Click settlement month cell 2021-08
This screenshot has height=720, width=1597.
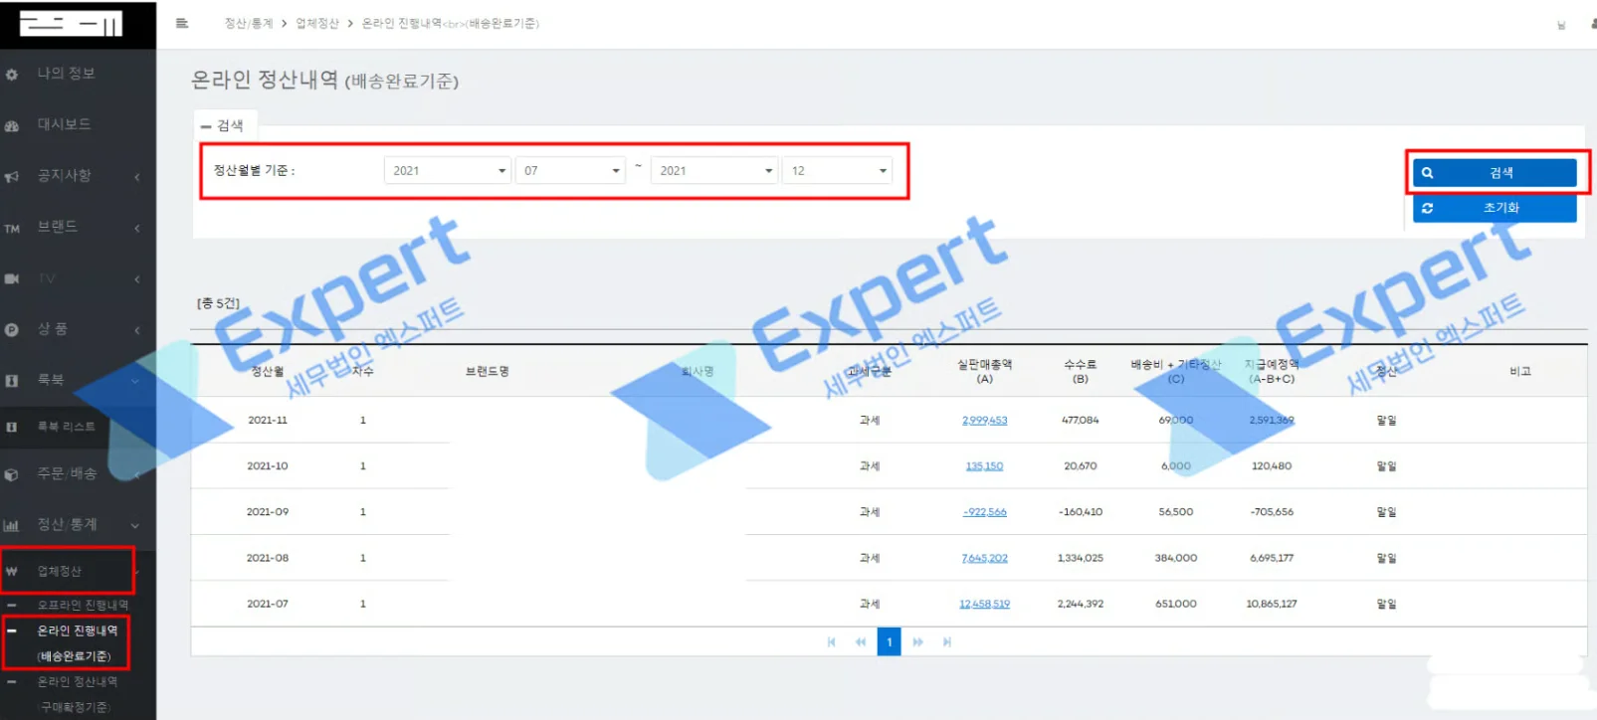(x=268, y=558)
